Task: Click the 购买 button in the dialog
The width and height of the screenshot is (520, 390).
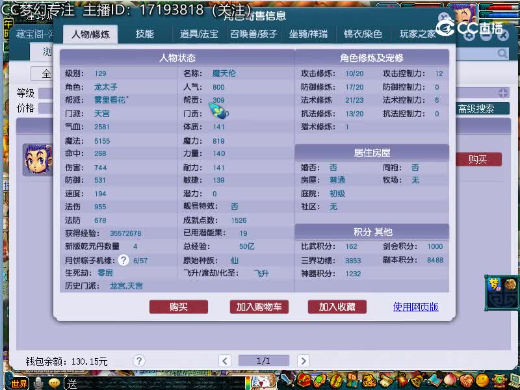Action: point(178,307)
